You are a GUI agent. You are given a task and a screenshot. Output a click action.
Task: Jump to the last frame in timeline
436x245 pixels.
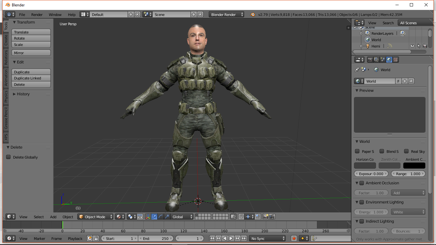click(x=244, y=238)
